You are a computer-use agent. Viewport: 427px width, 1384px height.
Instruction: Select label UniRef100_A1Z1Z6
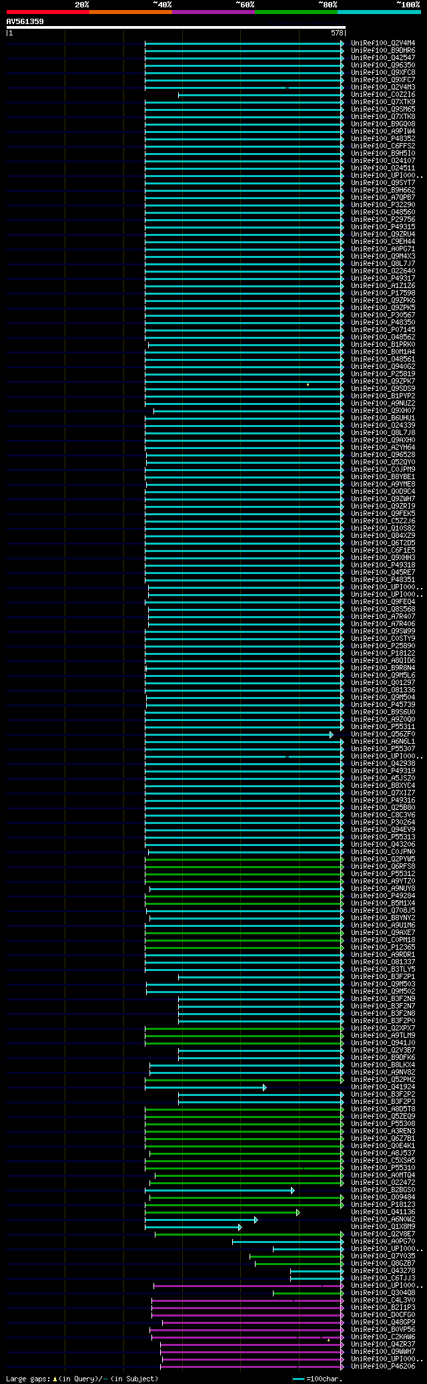[x=383, y=286]
